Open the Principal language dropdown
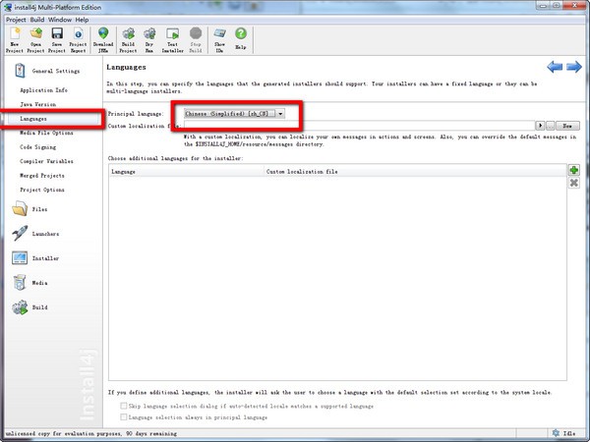 280,114
